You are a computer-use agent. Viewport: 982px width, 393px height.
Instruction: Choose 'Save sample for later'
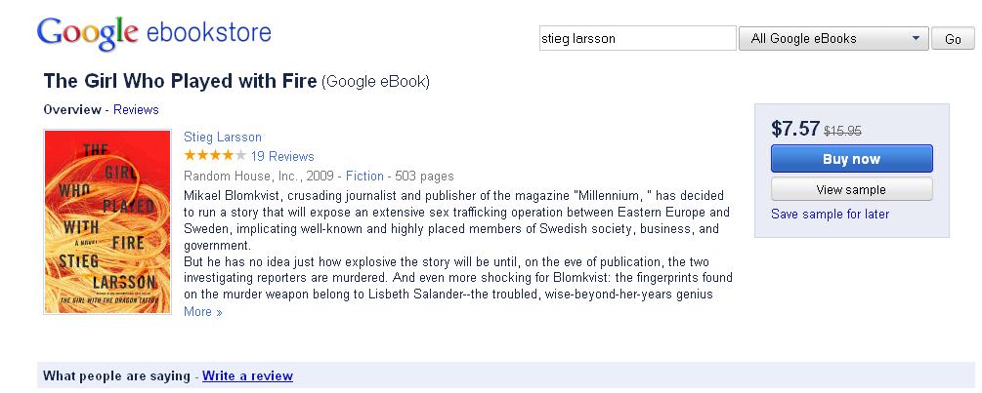830,214
